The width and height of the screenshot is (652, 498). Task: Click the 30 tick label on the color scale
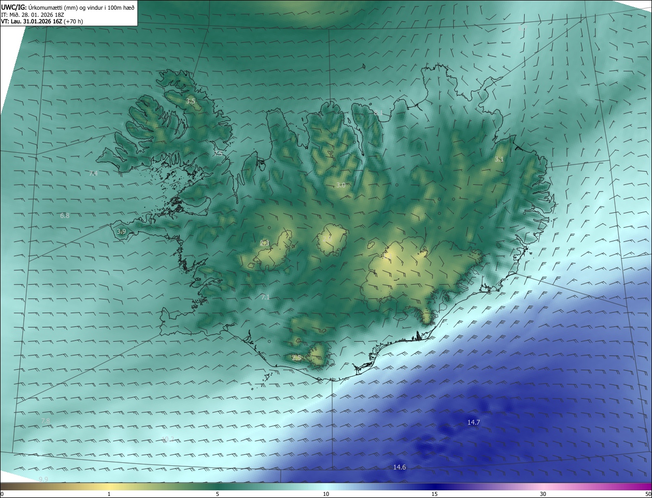point(543,494)
